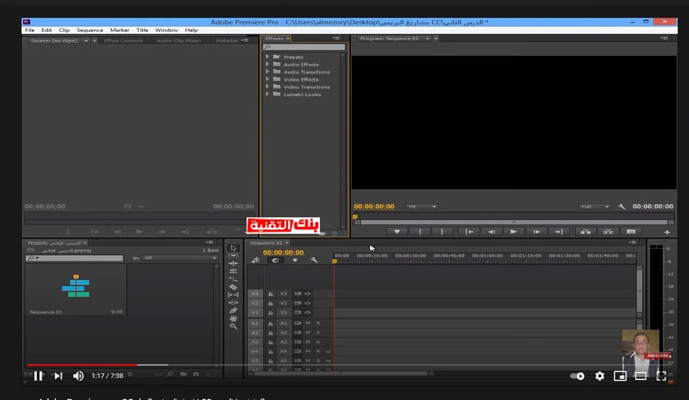Expand the Video Transitions folder

[x=267, y=87]
